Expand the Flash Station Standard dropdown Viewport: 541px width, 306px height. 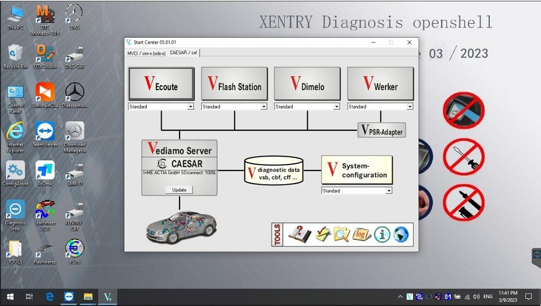click(264, 107)
